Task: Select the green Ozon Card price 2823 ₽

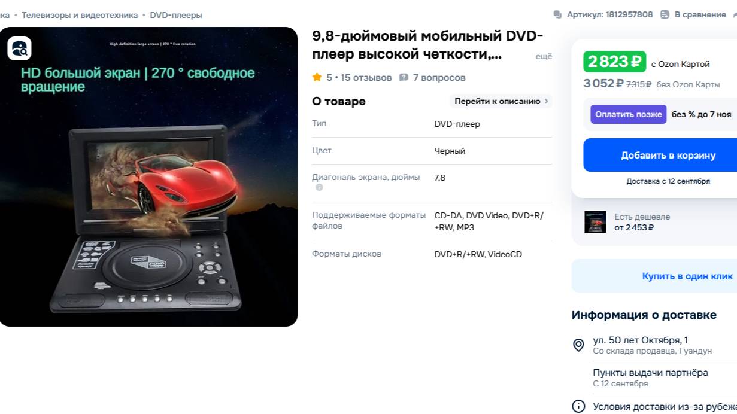Action: point(615,62)
